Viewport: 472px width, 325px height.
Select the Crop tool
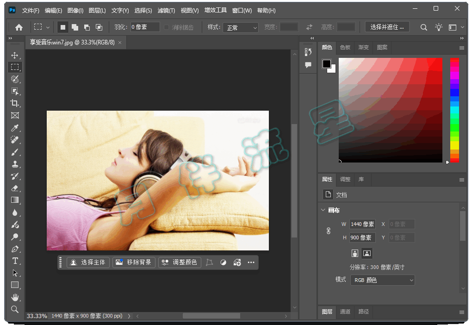point(15,103)
